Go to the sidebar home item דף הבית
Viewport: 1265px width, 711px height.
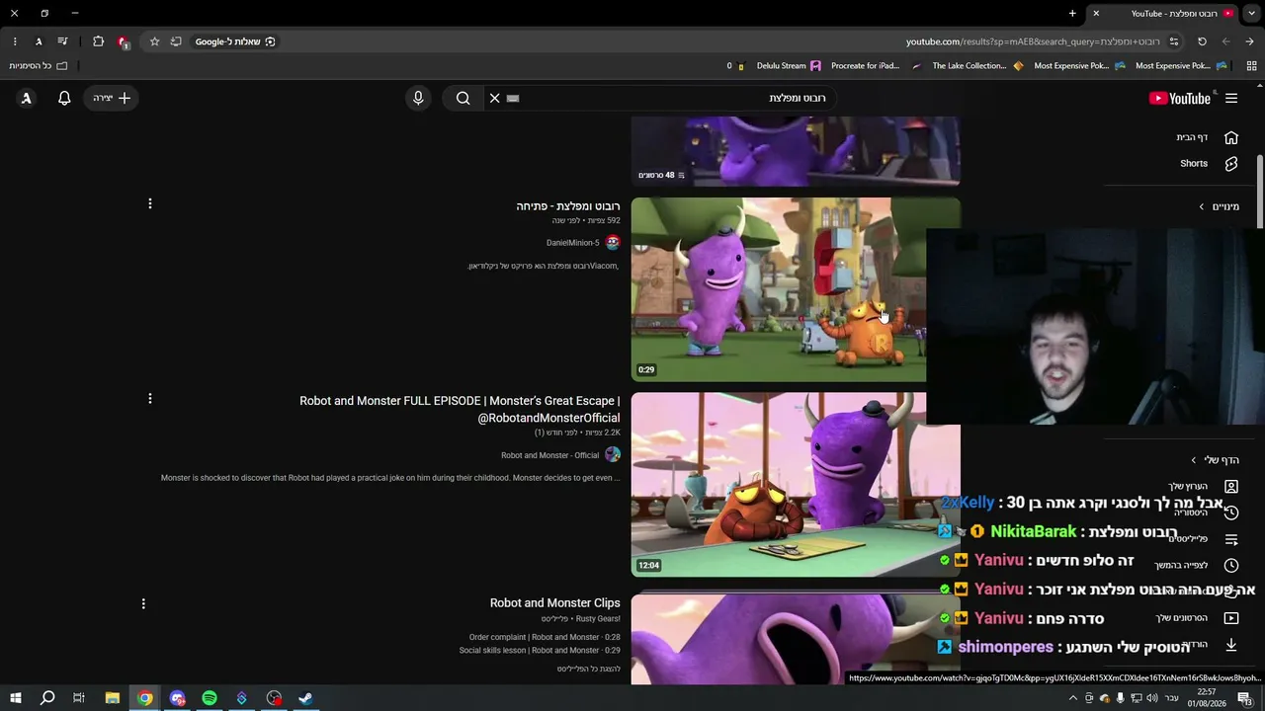(1206, 137)
